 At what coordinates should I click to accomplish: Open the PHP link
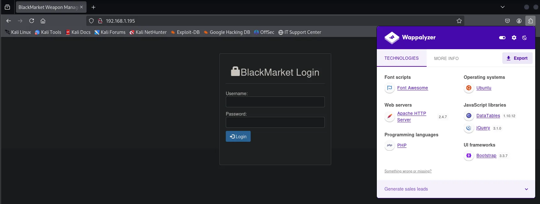[402, 145]
